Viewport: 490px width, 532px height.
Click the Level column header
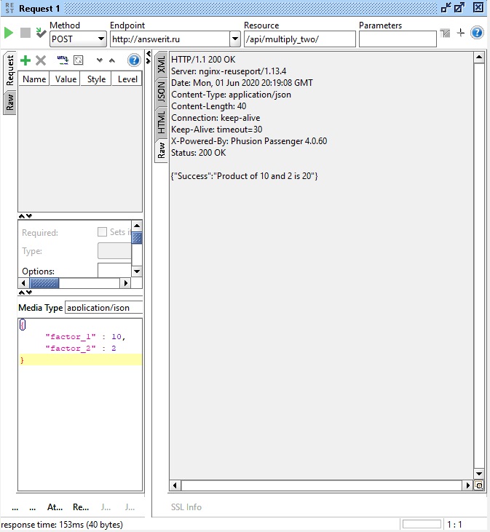point(127,79)
